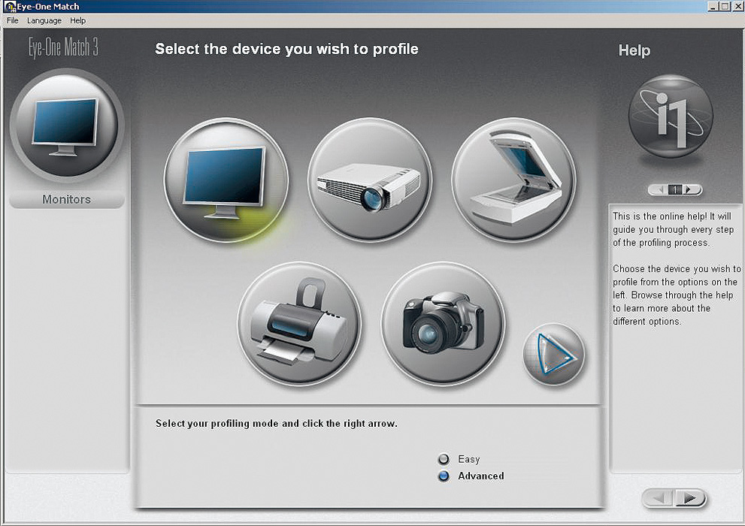Viewport: 745px width, 526px height.
Task: Click the i1 logo sphere in Help
Action: (x=671, y=116)
